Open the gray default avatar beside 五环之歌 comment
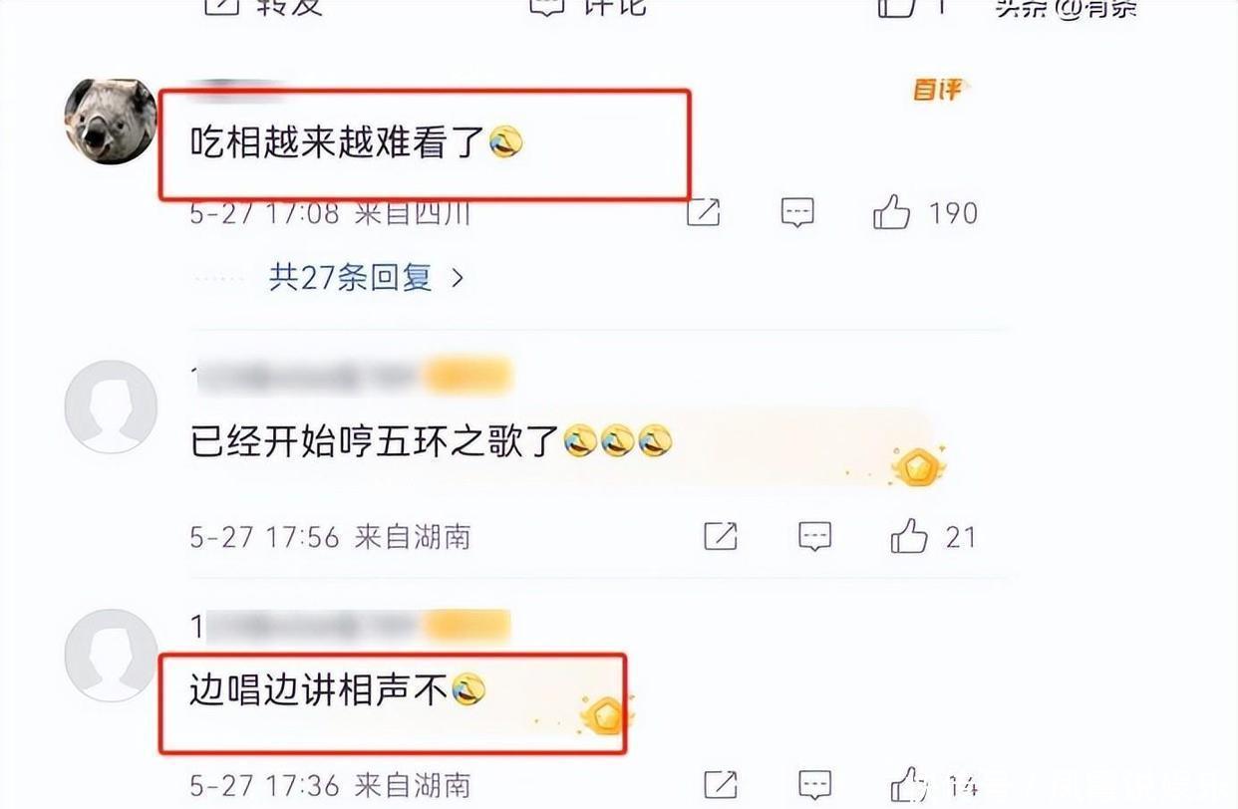The width and height of the screenshot is (1238, 809). (111, 406)
